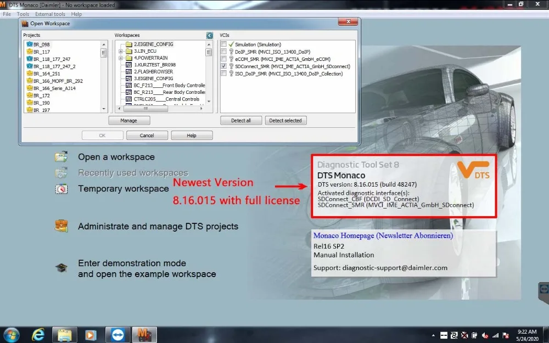Open the External tools menu
The image size is (549, 343).
[50, 14]
